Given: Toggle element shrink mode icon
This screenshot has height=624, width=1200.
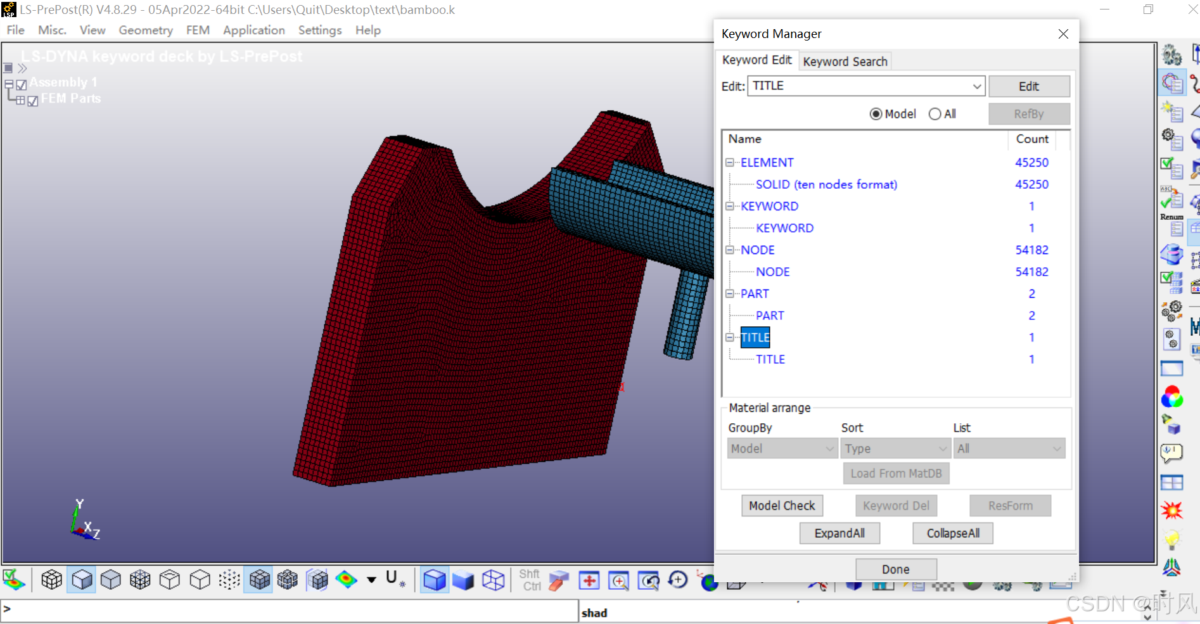Looking at the screenshot, I should click(288, 580).
